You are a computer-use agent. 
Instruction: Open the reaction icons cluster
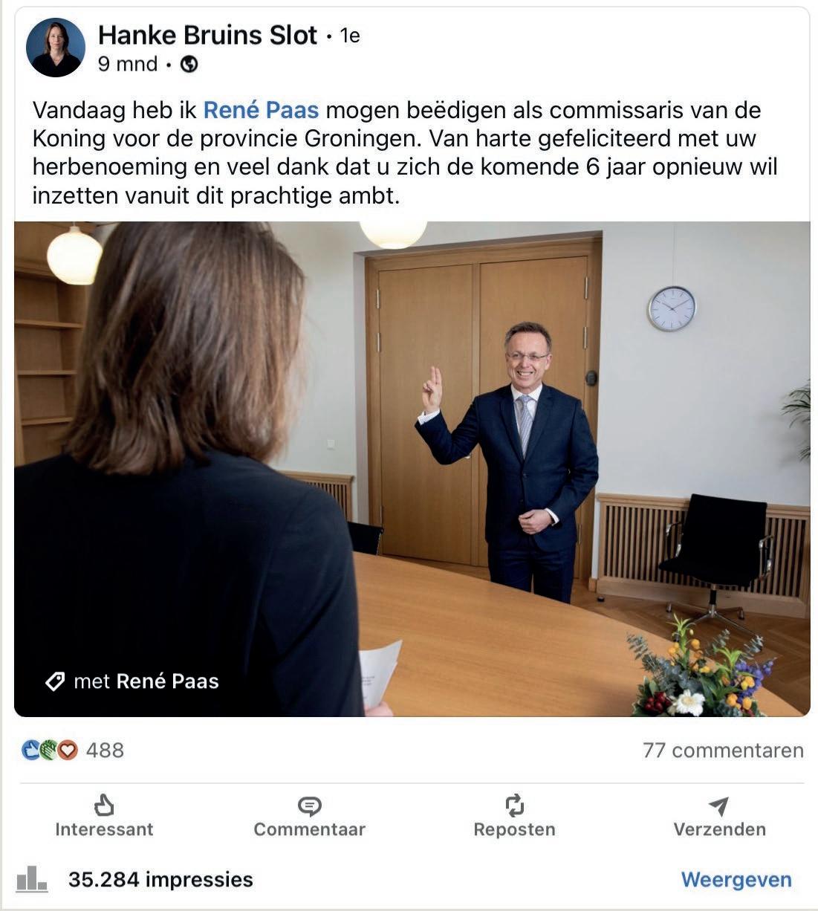[50, 750]
